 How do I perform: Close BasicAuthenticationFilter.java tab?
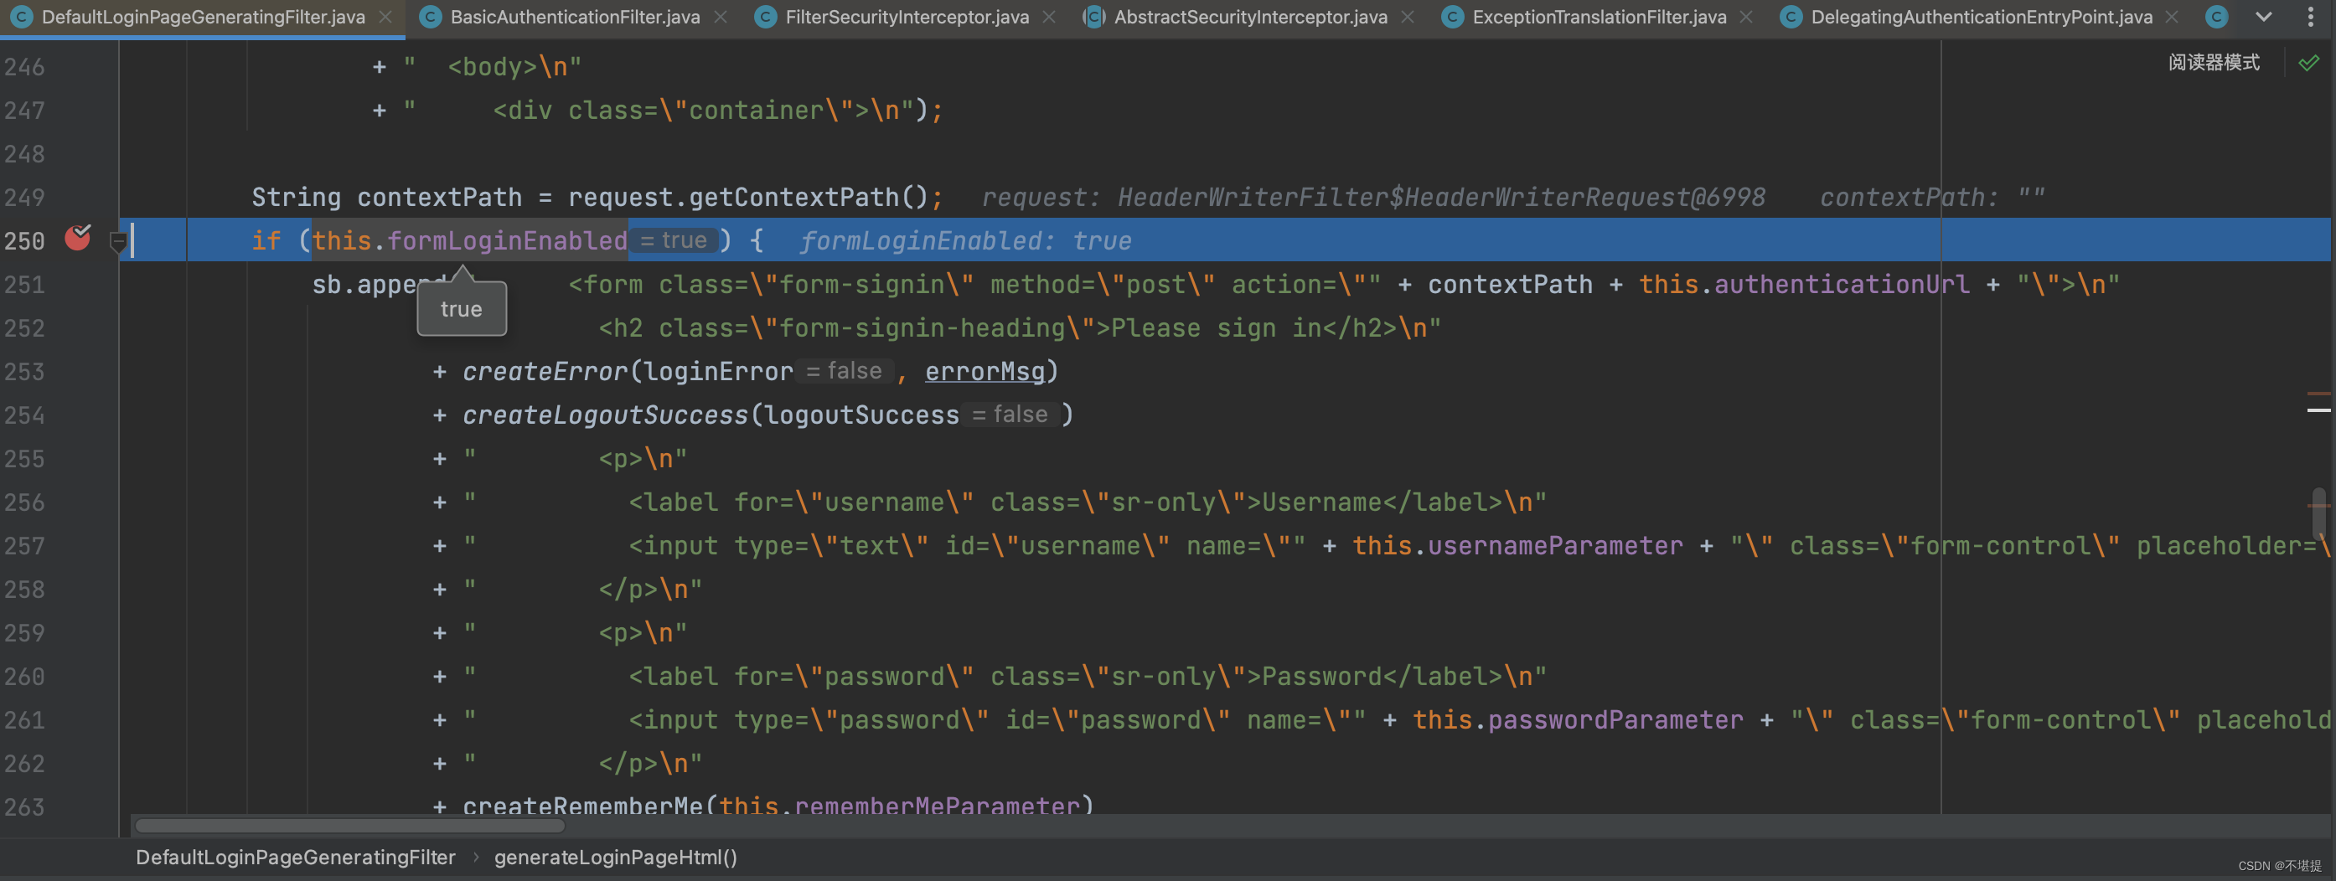(720, 18)
